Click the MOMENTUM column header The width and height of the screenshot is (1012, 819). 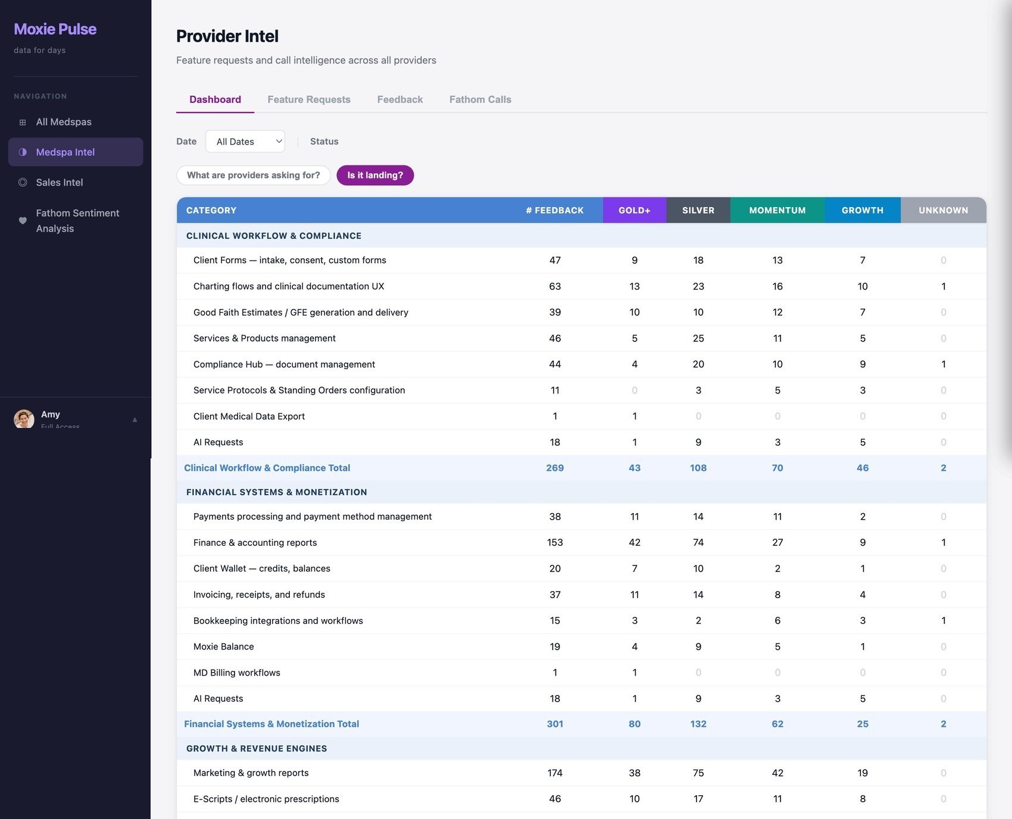pos(777,211)
